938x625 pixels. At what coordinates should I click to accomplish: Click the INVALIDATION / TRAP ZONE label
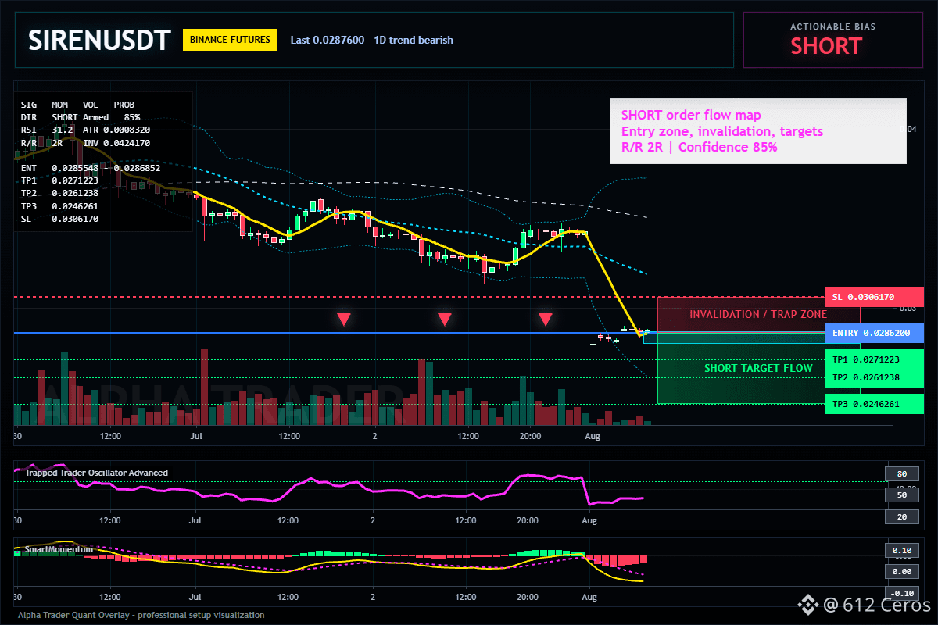[x=758, y=314]
